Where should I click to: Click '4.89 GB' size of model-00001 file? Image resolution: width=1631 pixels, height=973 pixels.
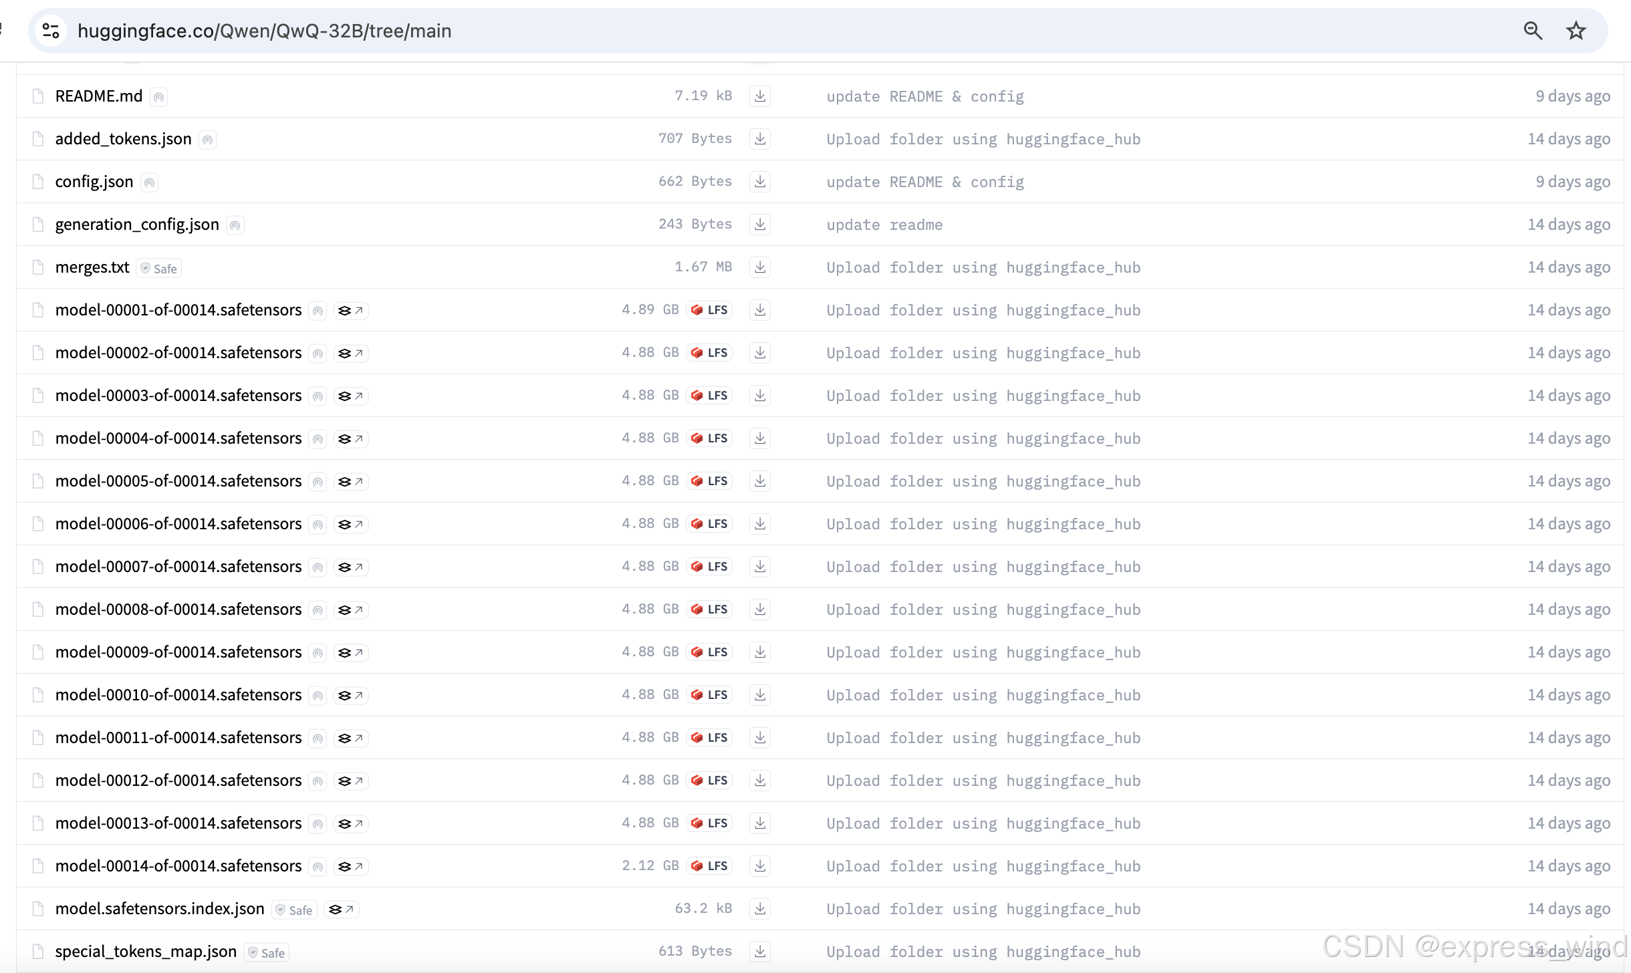click(650, 309)
